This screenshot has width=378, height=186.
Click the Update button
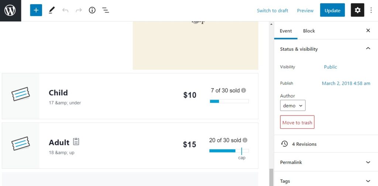coord(332,10)
